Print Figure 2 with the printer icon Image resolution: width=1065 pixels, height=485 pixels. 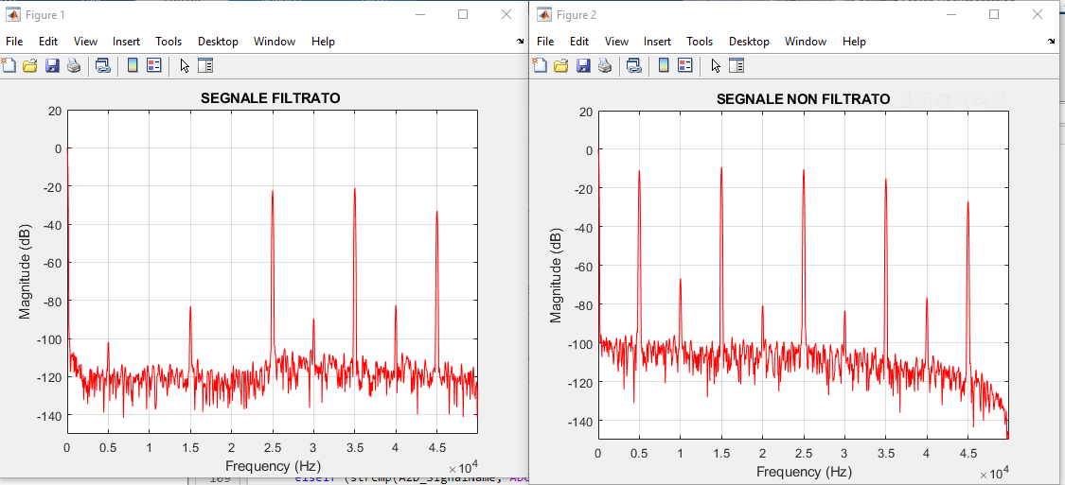[604, 65]
